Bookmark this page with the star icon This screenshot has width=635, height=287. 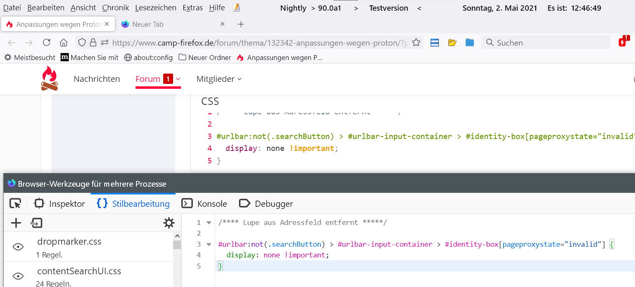pyautogui.click(x=416, y=42)
